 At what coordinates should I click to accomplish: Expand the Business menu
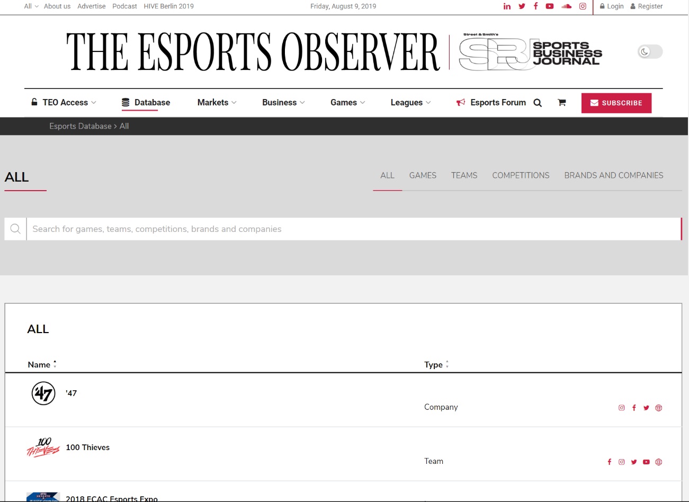[x=283, y=103]
